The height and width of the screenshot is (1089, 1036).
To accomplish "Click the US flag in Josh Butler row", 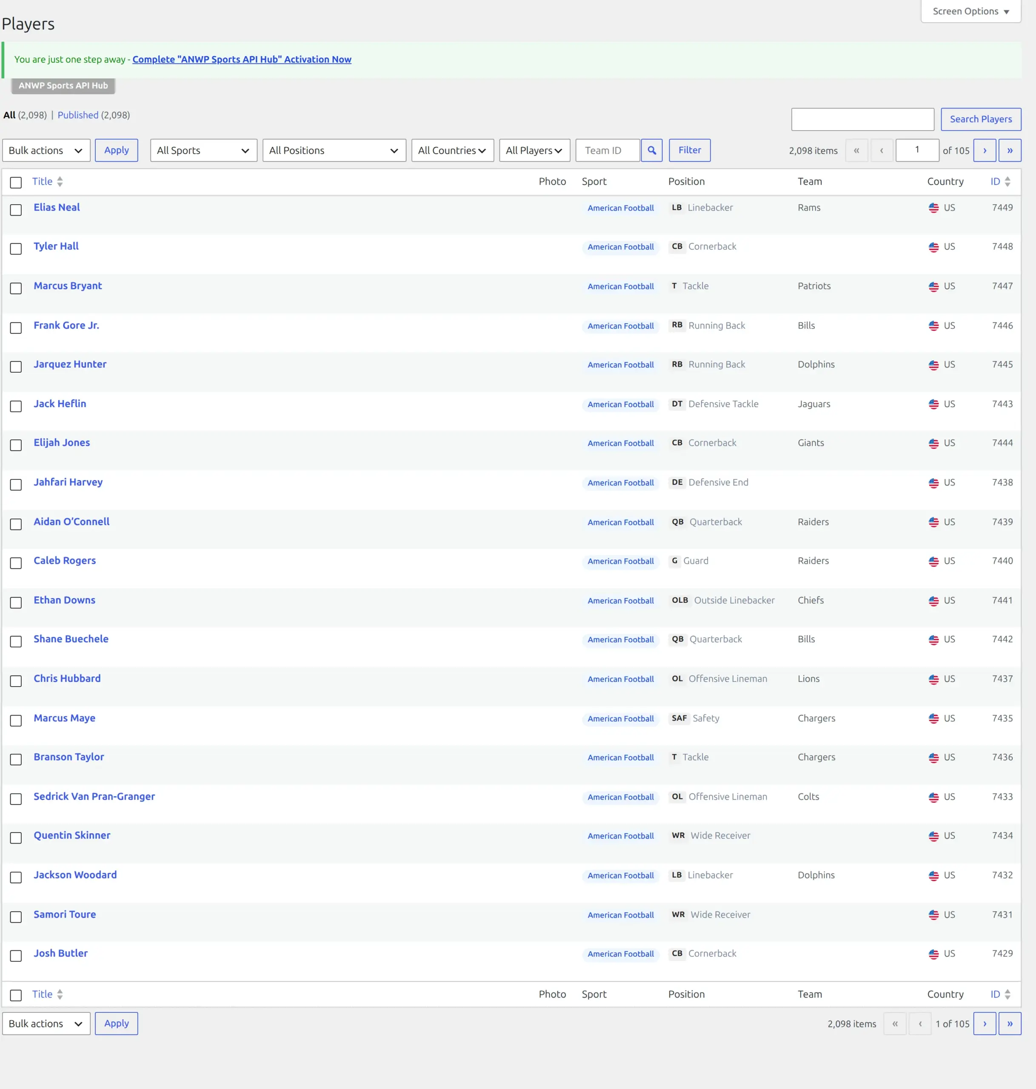I will pyautogui.click(x=933, y=954).
